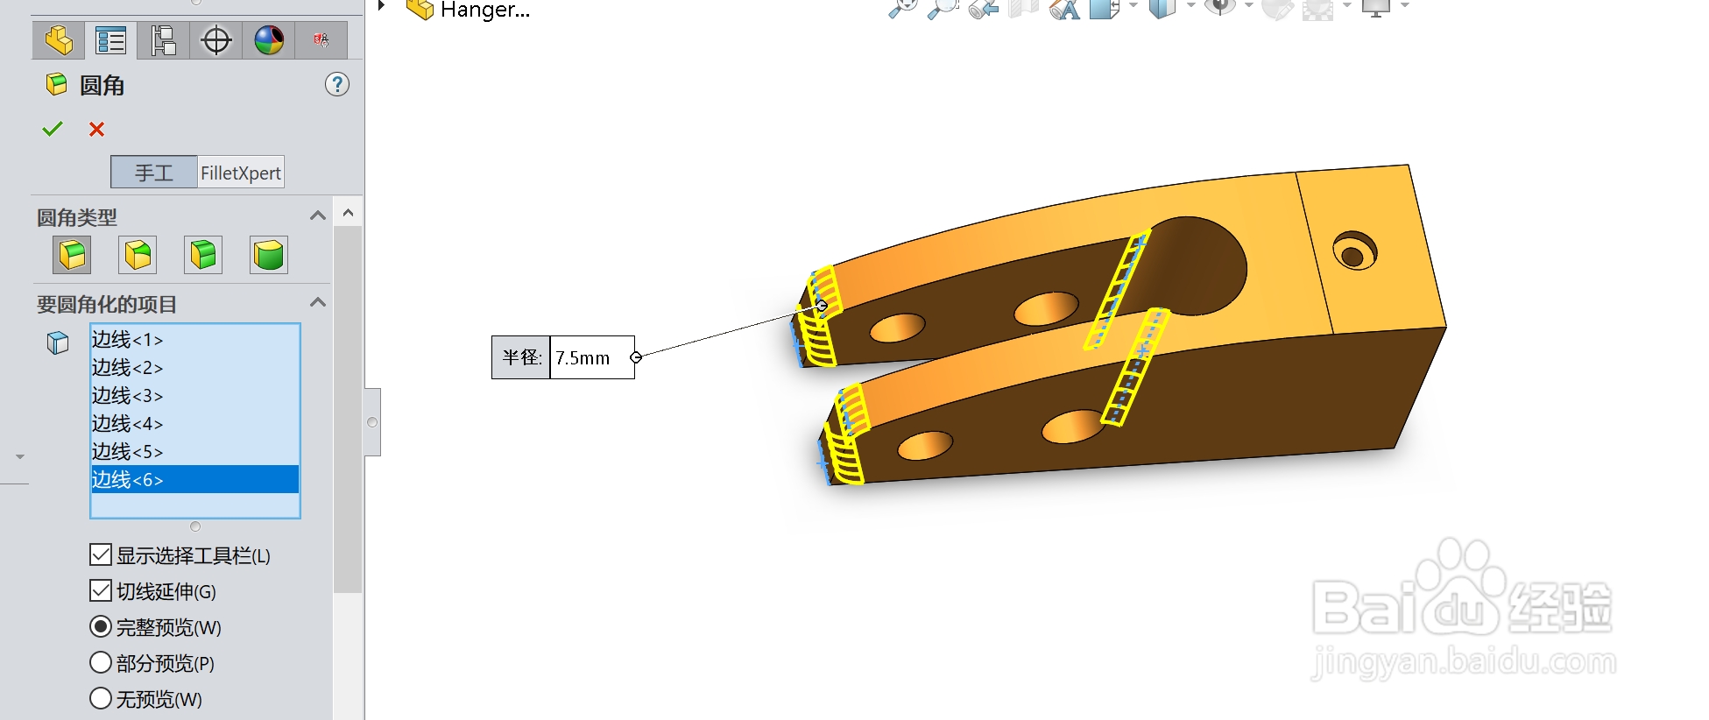The width and height of the screenshot is (1709, 720).
Task: Select 边线<3> in the list
Action: coord(195,395)
